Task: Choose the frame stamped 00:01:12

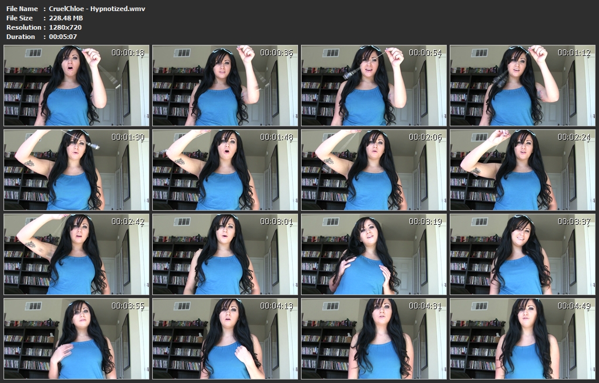Action: pos(523,86)
